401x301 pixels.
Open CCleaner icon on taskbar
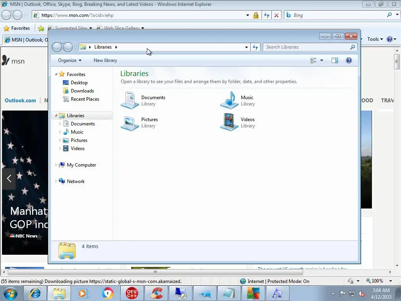pos(156,293)
